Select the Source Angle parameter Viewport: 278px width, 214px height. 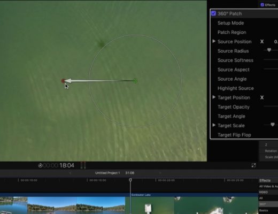232,79
